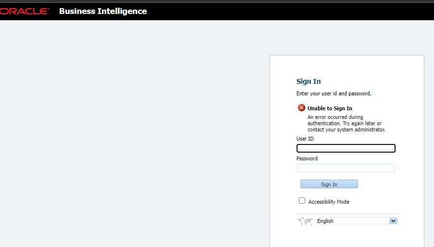Click the Sign In heading text
Screen dimensions: 434x247
pyautogui.click(x=309, y=81)
